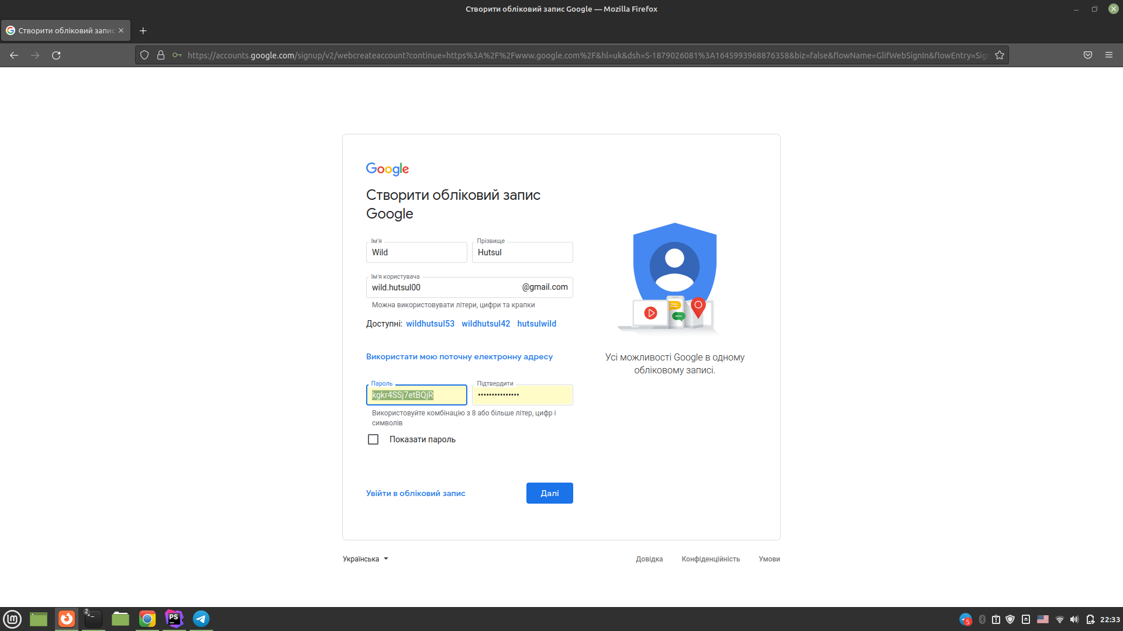Launch Google Chrome from the taskbar
Screen dimensions: 1123x631
coord(147,619)
